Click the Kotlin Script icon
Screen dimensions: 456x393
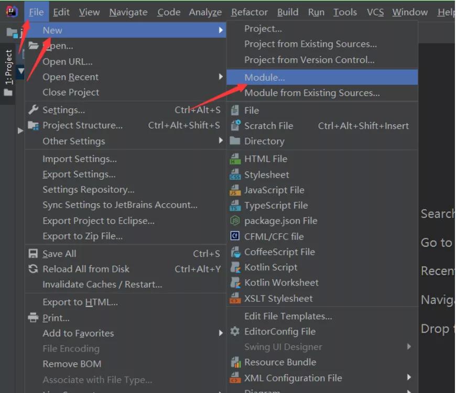235,267
